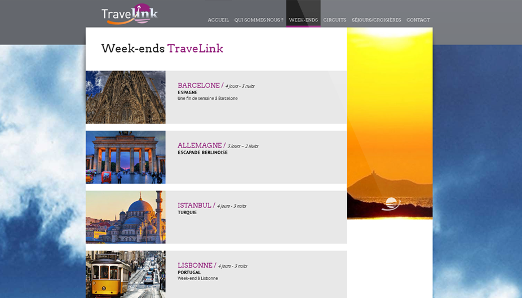This screenshot has height=298, width=522.
Task: Click the Istanbul mosque thumbnail
Action: [126, 217]
